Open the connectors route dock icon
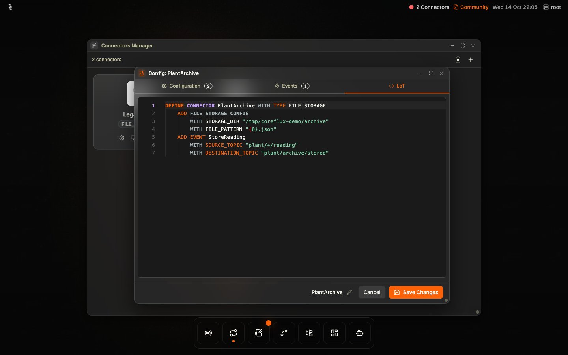The image size is (568, 355). tap(234, 333)
